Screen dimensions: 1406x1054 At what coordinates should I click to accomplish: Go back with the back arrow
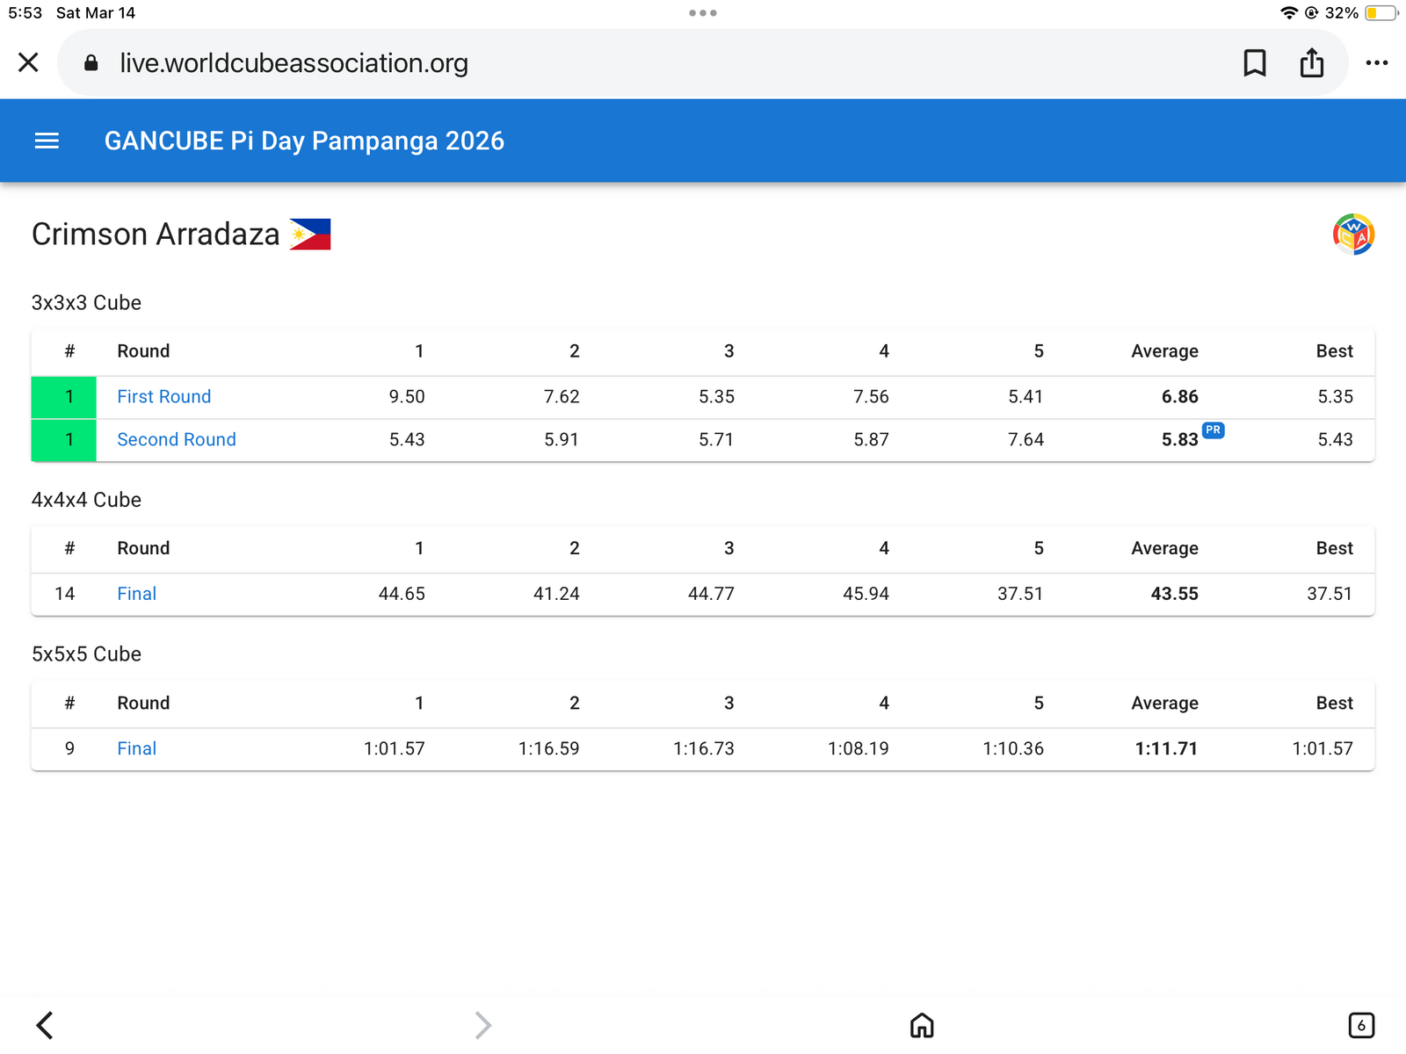tap(45, 1025)
